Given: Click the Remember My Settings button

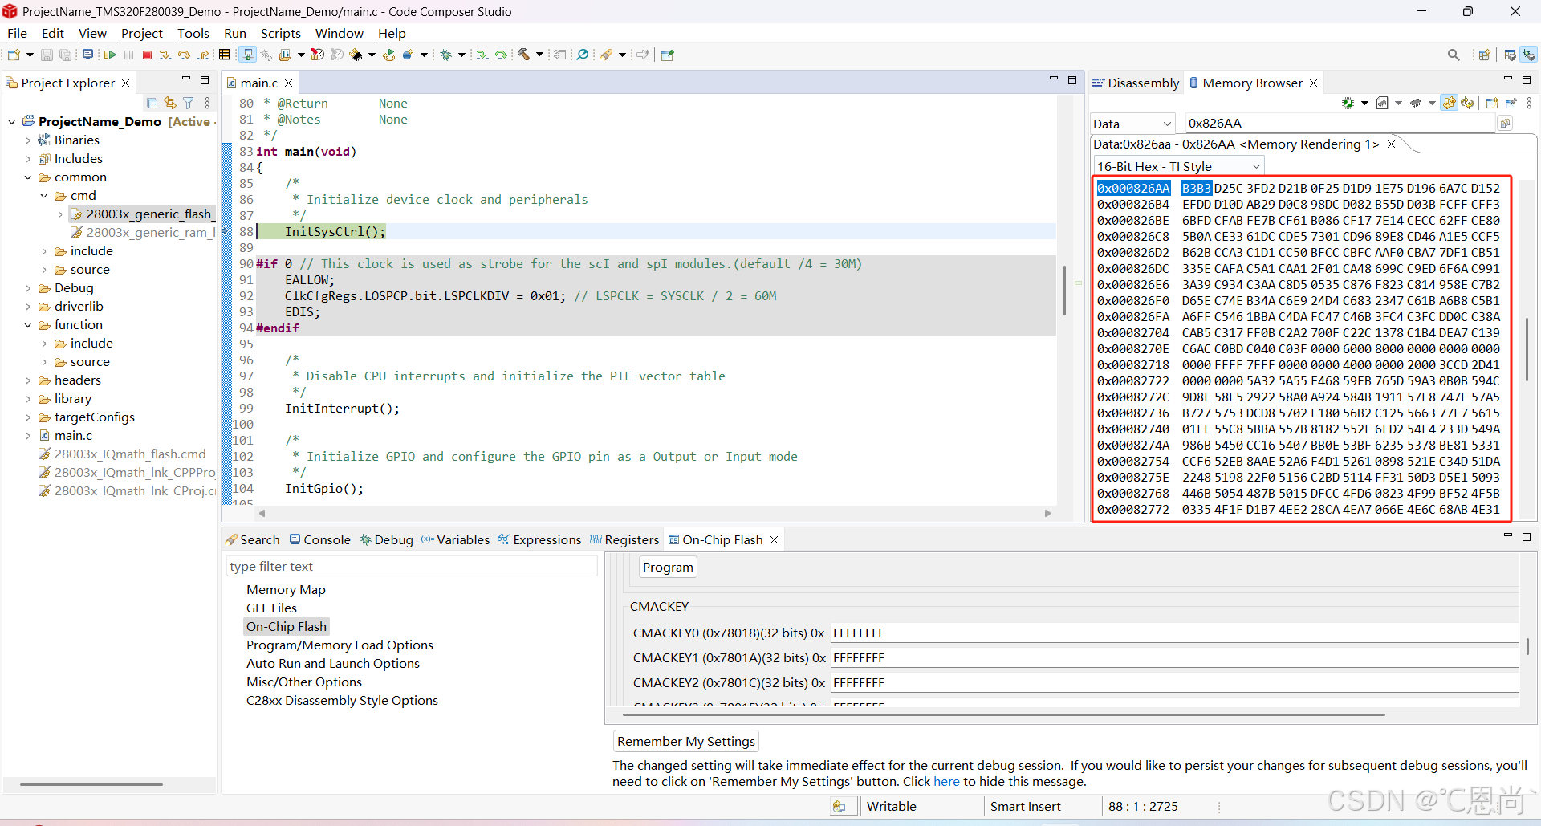Looking at the screenshot, I should coord(686,741).
